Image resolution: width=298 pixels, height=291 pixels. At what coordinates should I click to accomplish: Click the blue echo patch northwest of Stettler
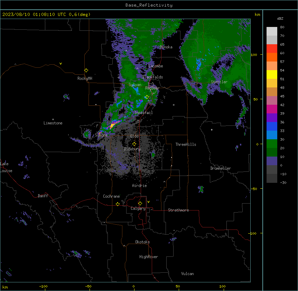(x=198, y=64)
